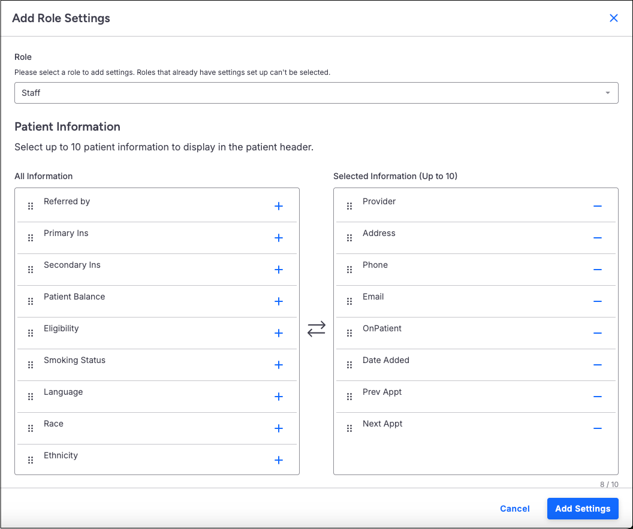
Task: Click plus icon beside Patient Balance
Action: pyautogui.click(x=279, y=301)
